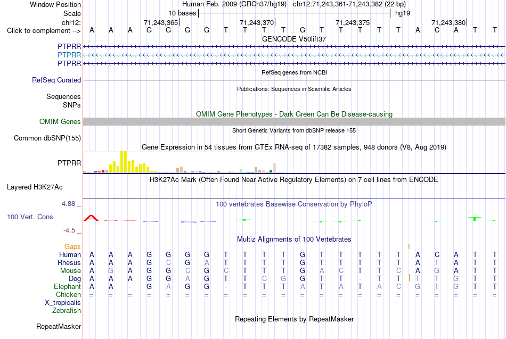Click the GENCODE V50lift37 track title
Image resolution: width=506 pixels, height=339 pixels.
point(294,39)
